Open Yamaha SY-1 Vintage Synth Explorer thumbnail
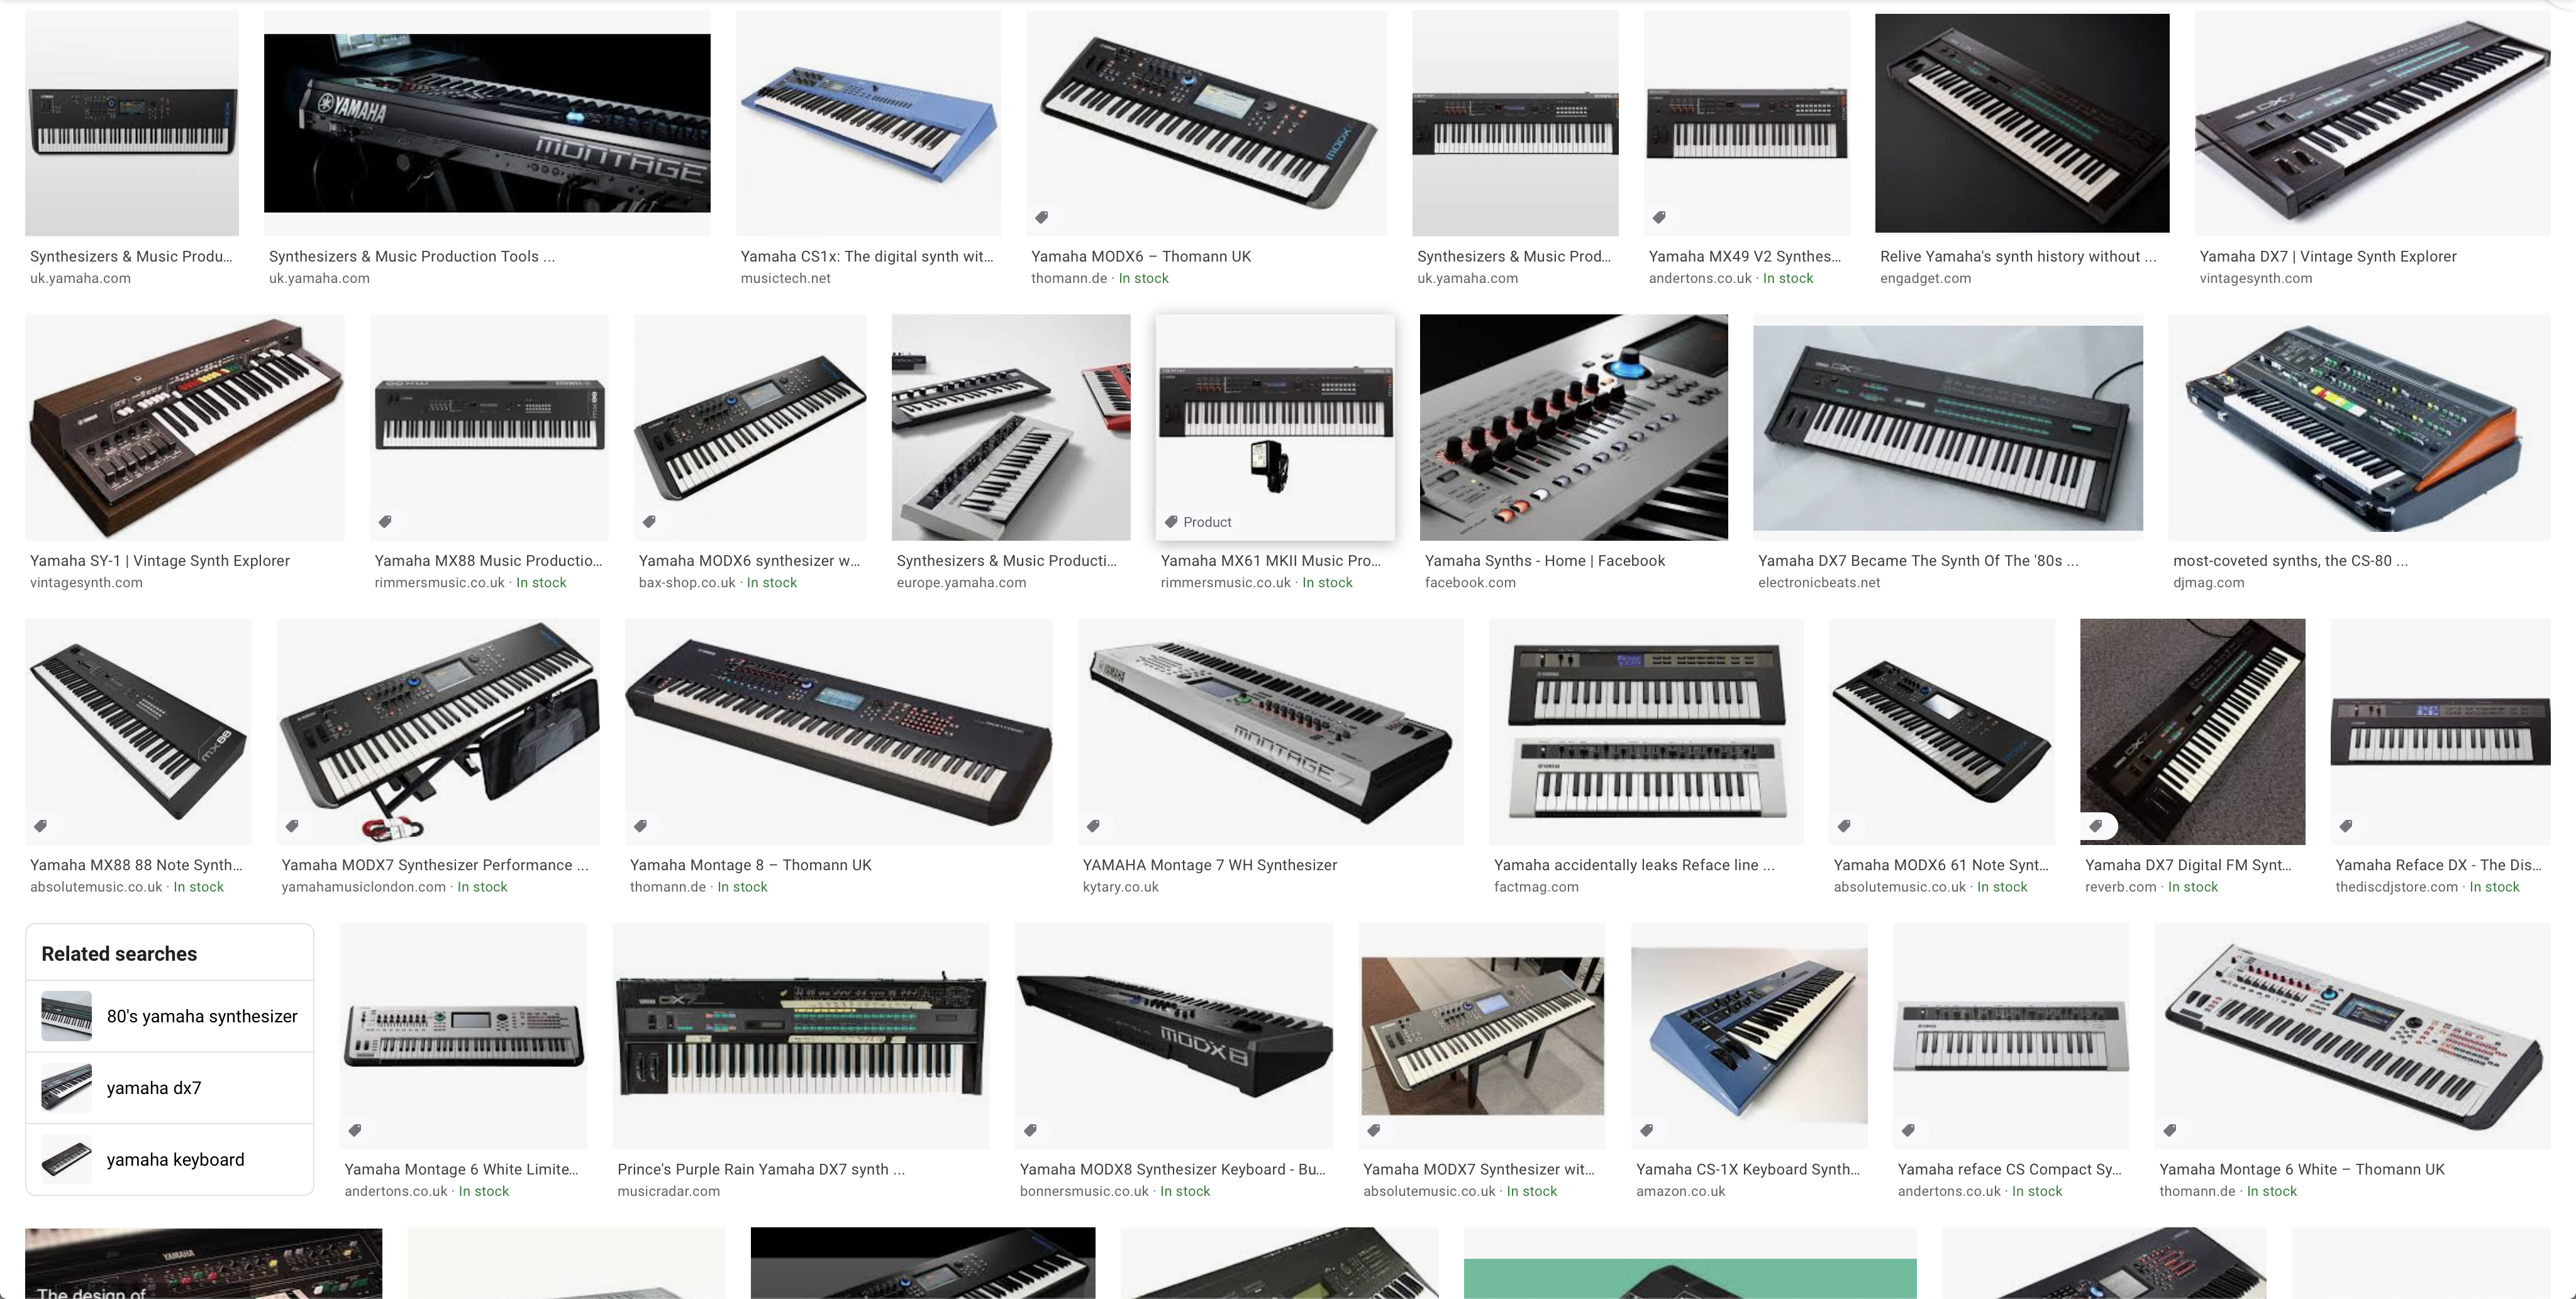The image size is (2576, 1299). tap(185, 428)
